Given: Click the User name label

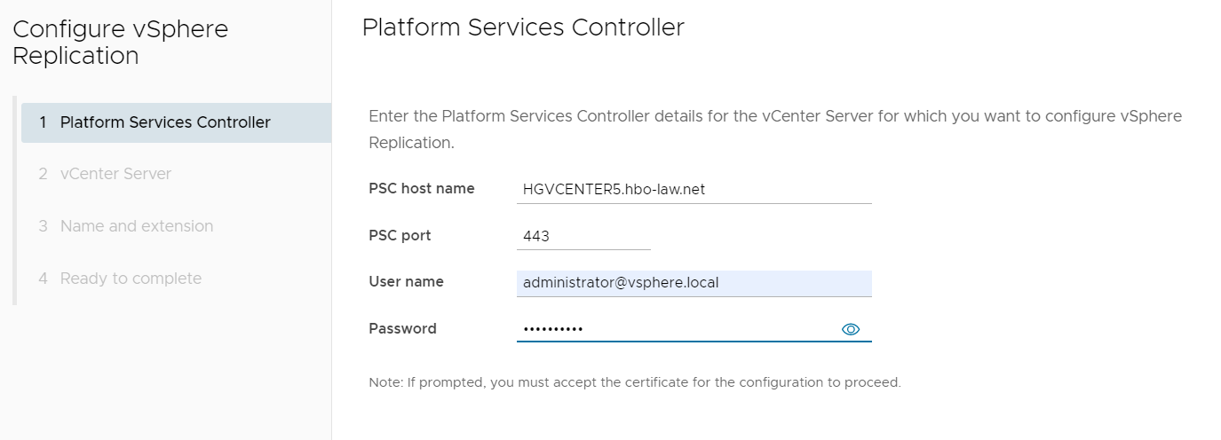Looking at the screenshot, I should 406,282.
